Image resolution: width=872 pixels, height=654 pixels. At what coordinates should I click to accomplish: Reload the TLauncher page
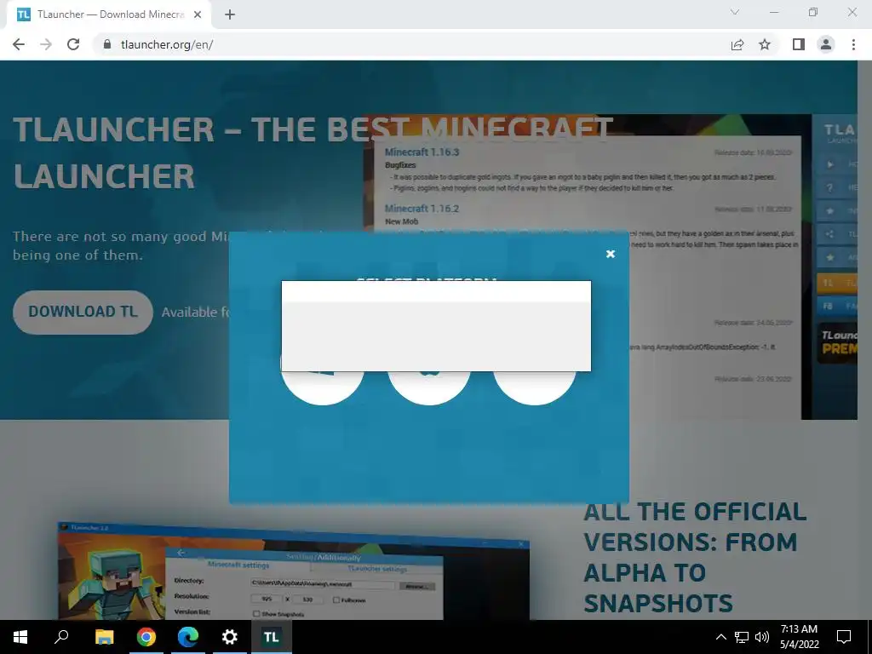coord(73,44)
